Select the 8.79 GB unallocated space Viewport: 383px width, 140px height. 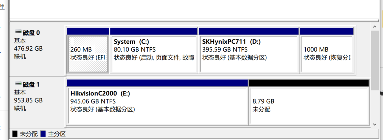coord(309,106)
